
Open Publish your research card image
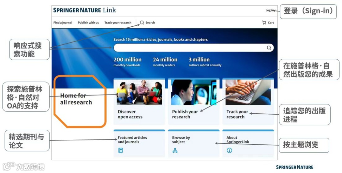click(x=194, y=92)
